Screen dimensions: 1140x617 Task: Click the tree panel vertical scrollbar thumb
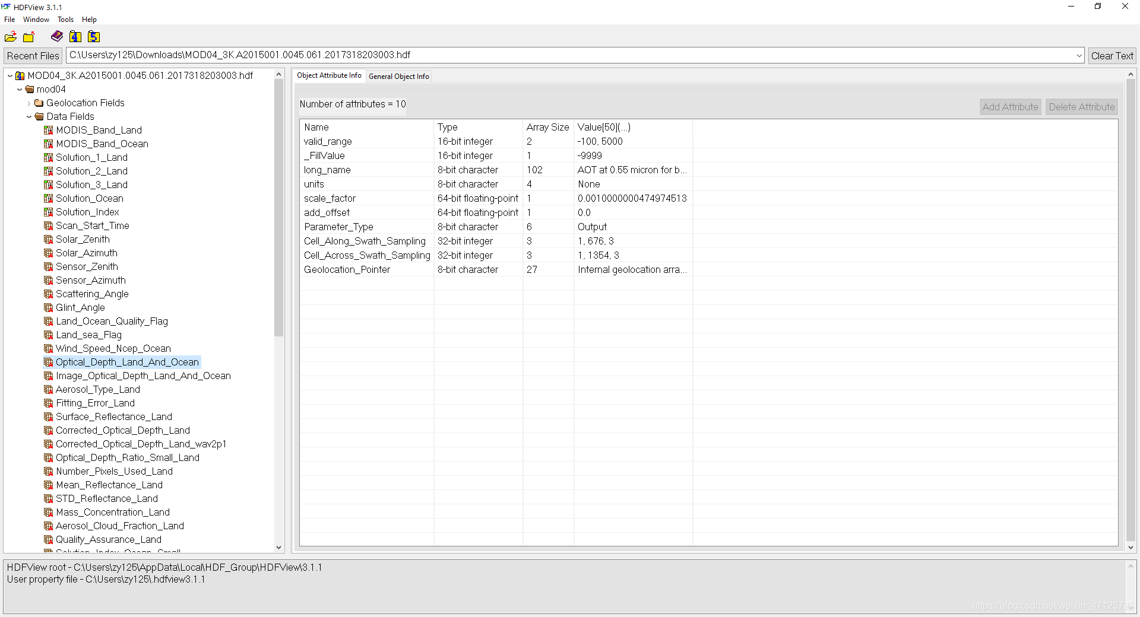278,208
